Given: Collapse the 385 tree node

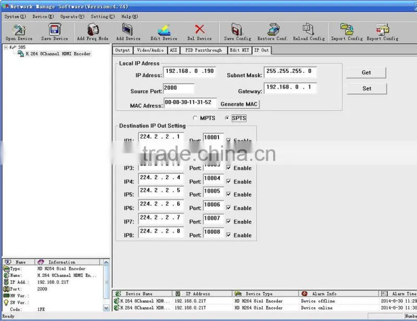Looking at the screenshot, I should point(6,47).
